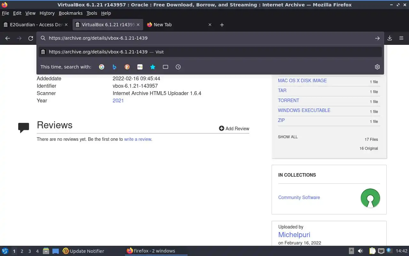This screenshot has height=256, width=409.
Task: Open the File menu
Action: pos(5,13)
